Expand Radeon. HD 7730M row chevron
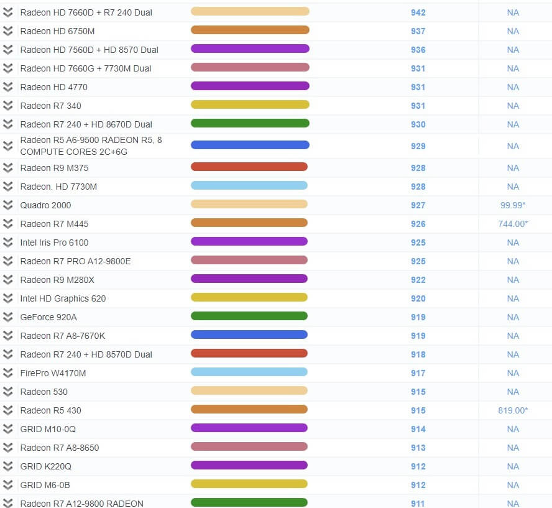Image resolution: width=552 pixels, height=508 pixels. (7, 187)
